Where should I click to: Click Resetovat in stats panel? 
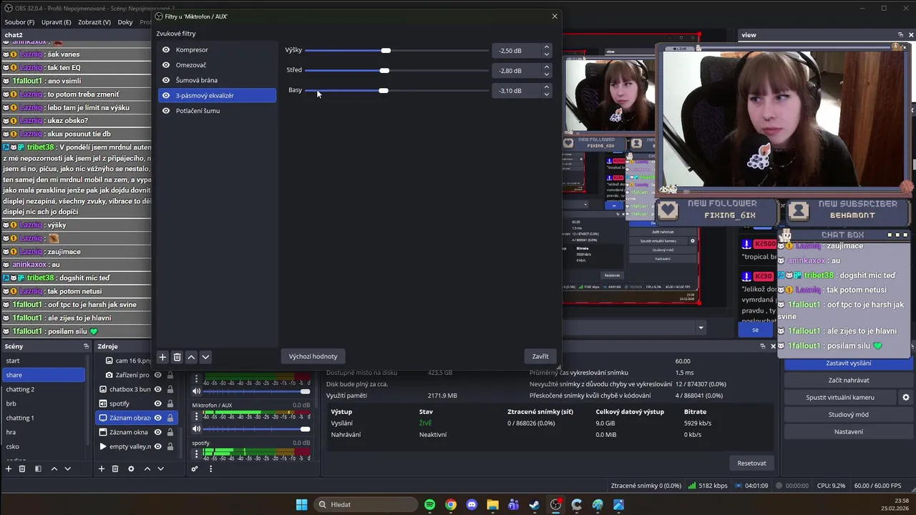(x=751, y=463)
